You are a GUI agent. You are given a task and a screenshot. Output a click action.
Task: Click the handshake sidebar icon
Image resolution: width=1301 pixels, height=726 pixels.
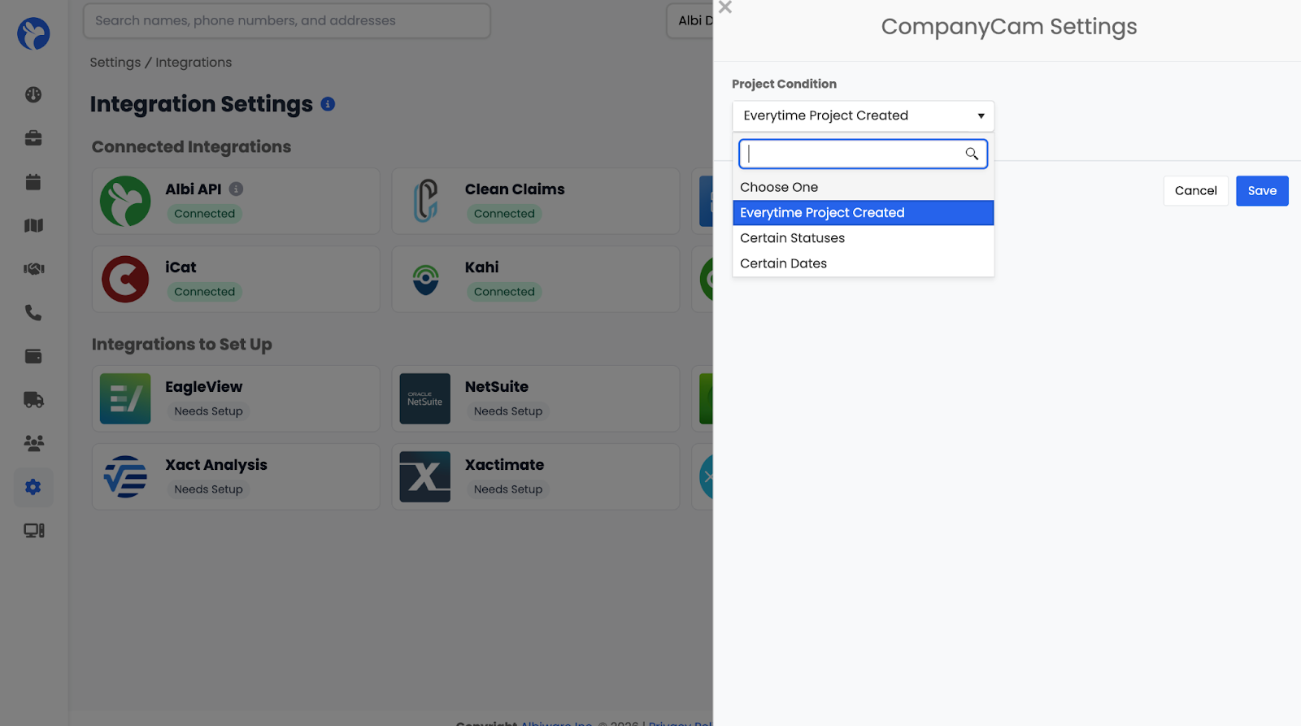[x=33, y=269]
